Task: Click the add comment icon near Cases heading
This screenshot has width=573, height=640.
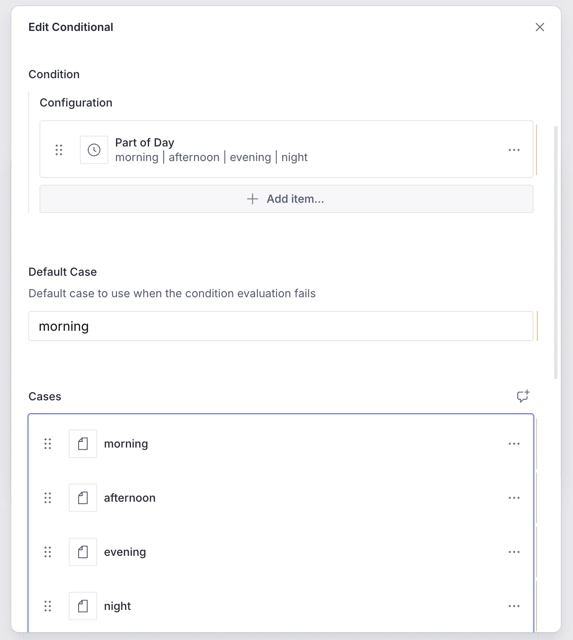Action: [523, 396]
